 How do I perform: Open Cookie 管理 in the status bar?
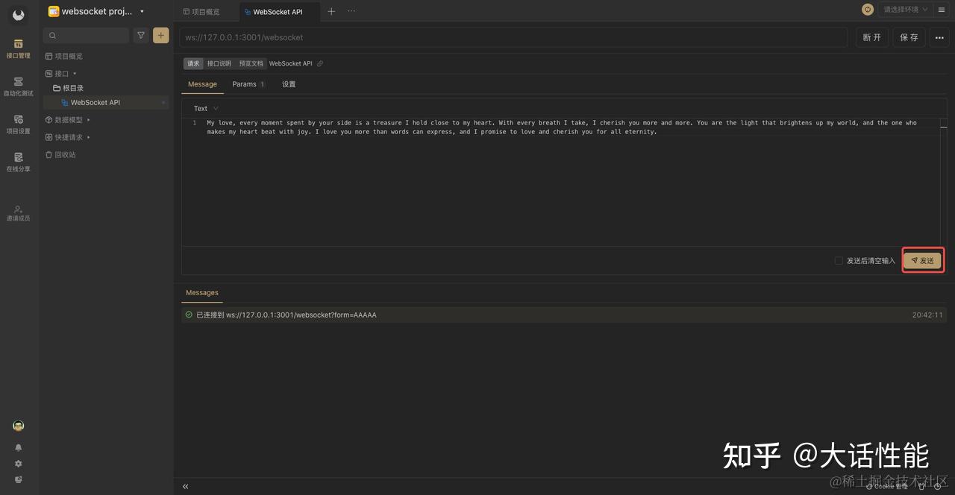click(886, 485)
